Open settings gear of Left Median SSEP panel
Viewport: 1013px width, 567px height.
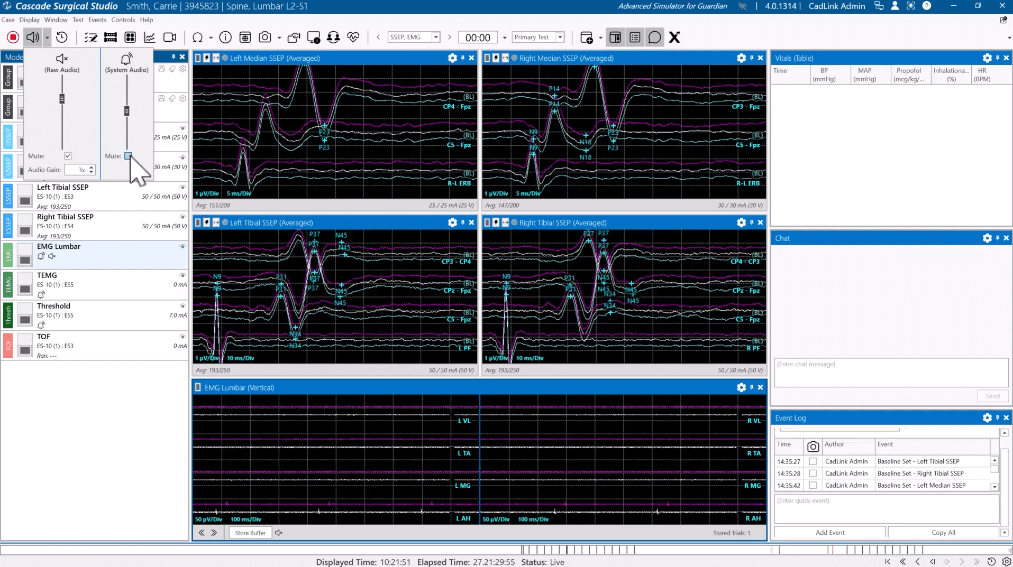point(452,58)
